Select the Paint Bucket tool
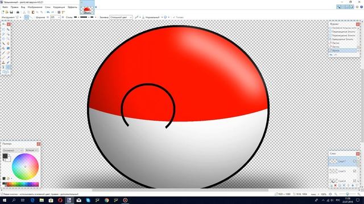This screenshot has height=204, width=364. (3, 48)
